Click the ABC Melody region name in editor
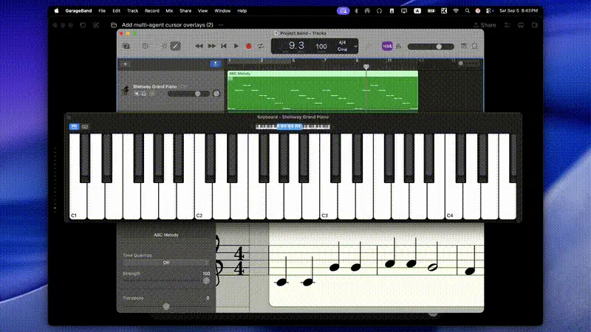This screenshot has width=591, height=332. 166,235
